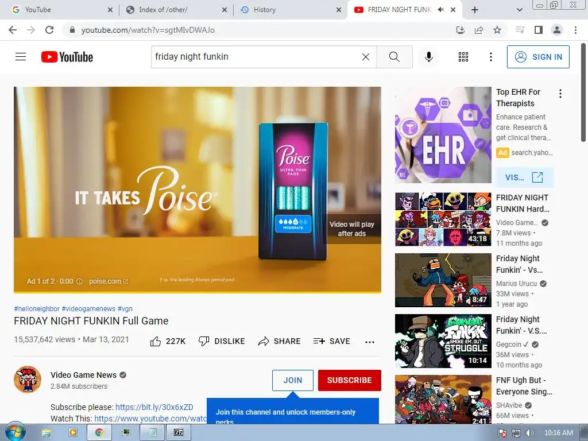The width and height of the screenshot is (588, 441).
Task: Bookmark this page with star
Action: pyautogui.click(x=497, y=30)
